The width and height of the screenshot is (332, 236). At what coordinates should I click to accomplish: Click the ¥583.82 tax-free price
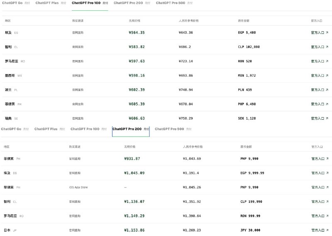point(137,47)
